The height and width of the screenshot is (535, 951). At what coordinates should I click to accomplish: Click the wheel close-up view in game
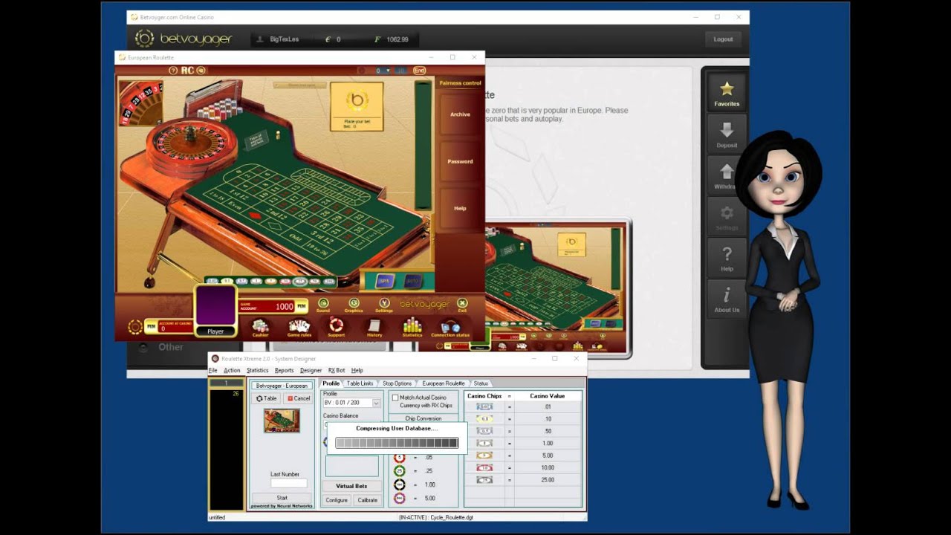[140, 103]
